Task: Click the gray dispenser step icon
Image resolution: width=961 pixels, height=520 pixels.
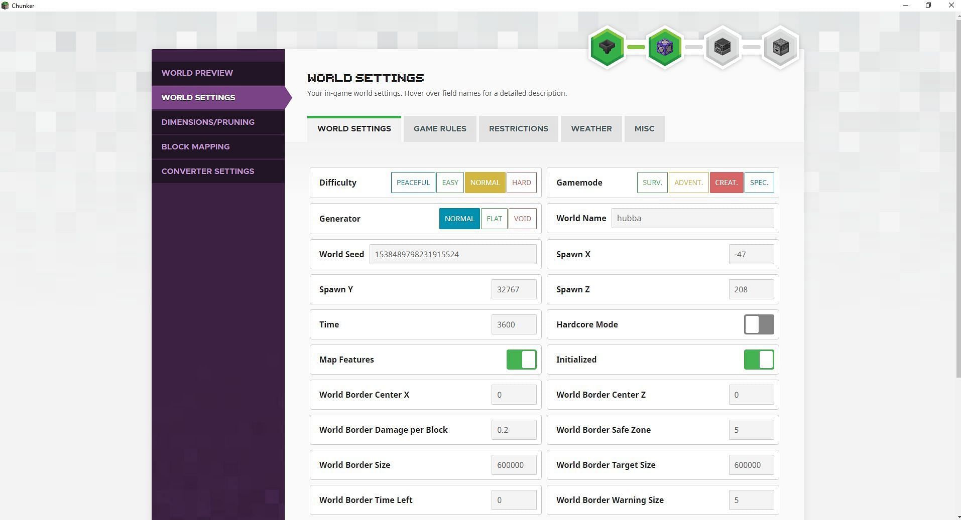Action: pos(780,47)
